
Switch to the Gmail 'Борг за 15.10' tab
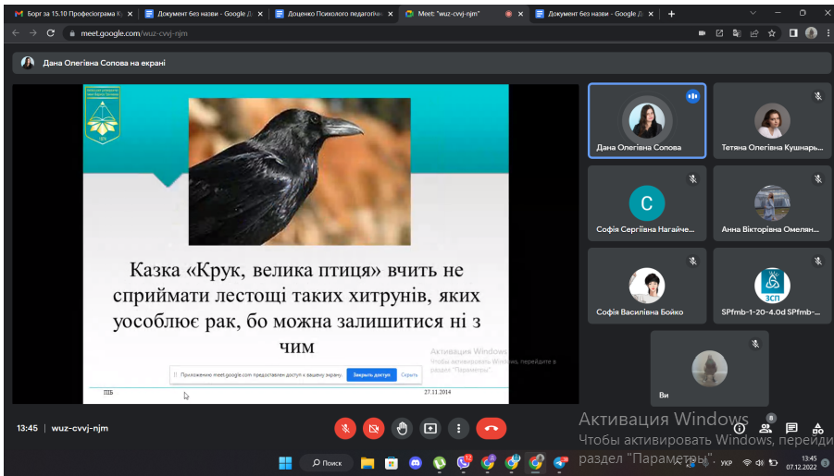69,14
